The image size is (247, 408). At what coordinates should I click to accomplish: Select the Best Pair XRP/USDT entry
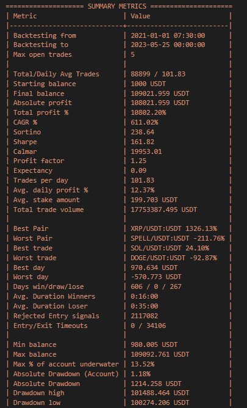(x=174, y=228)
